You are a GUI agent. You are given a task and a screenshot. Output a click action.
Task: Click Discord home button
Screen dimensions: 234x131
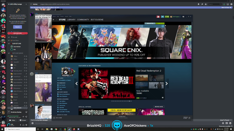pos(3,4)
